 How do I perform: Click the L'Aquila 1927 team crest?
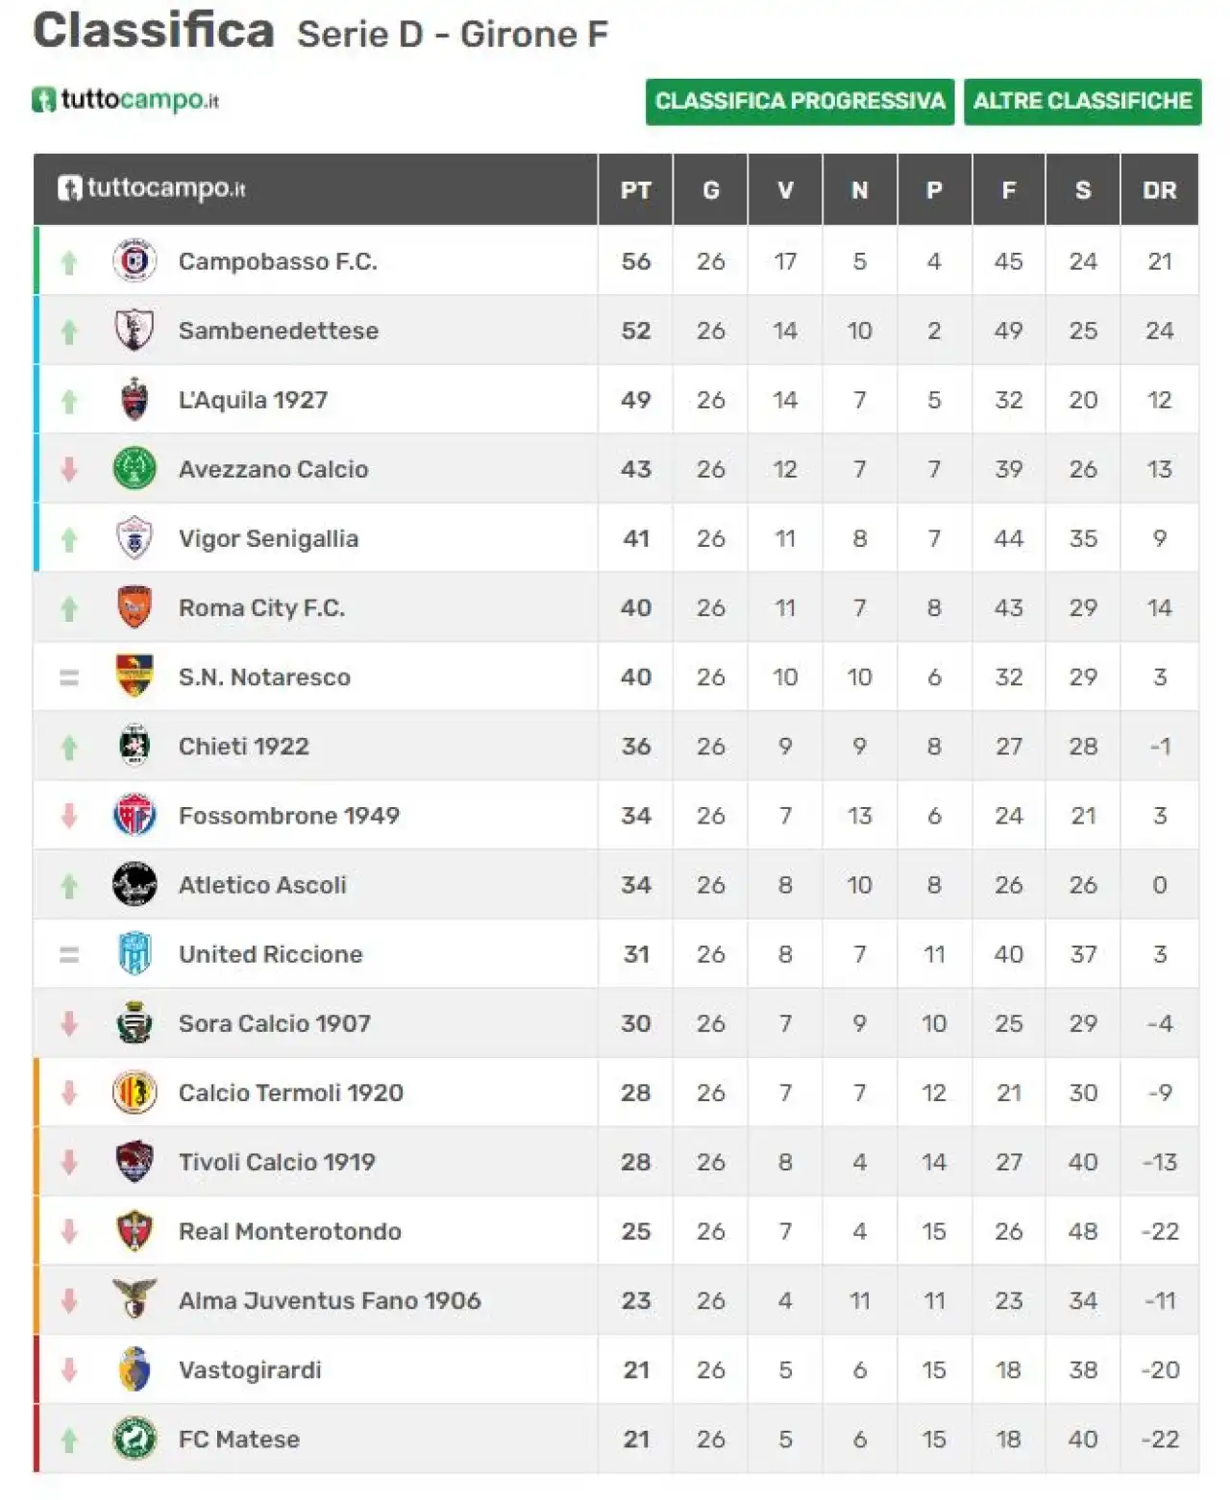(x=135, y=399)
